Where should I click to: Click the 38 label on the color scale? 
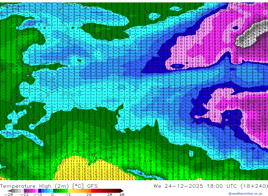click(110, 194)
